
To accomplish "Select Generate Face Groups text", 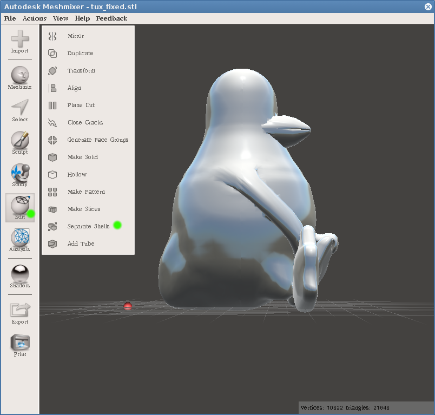I will coord(98,140).
